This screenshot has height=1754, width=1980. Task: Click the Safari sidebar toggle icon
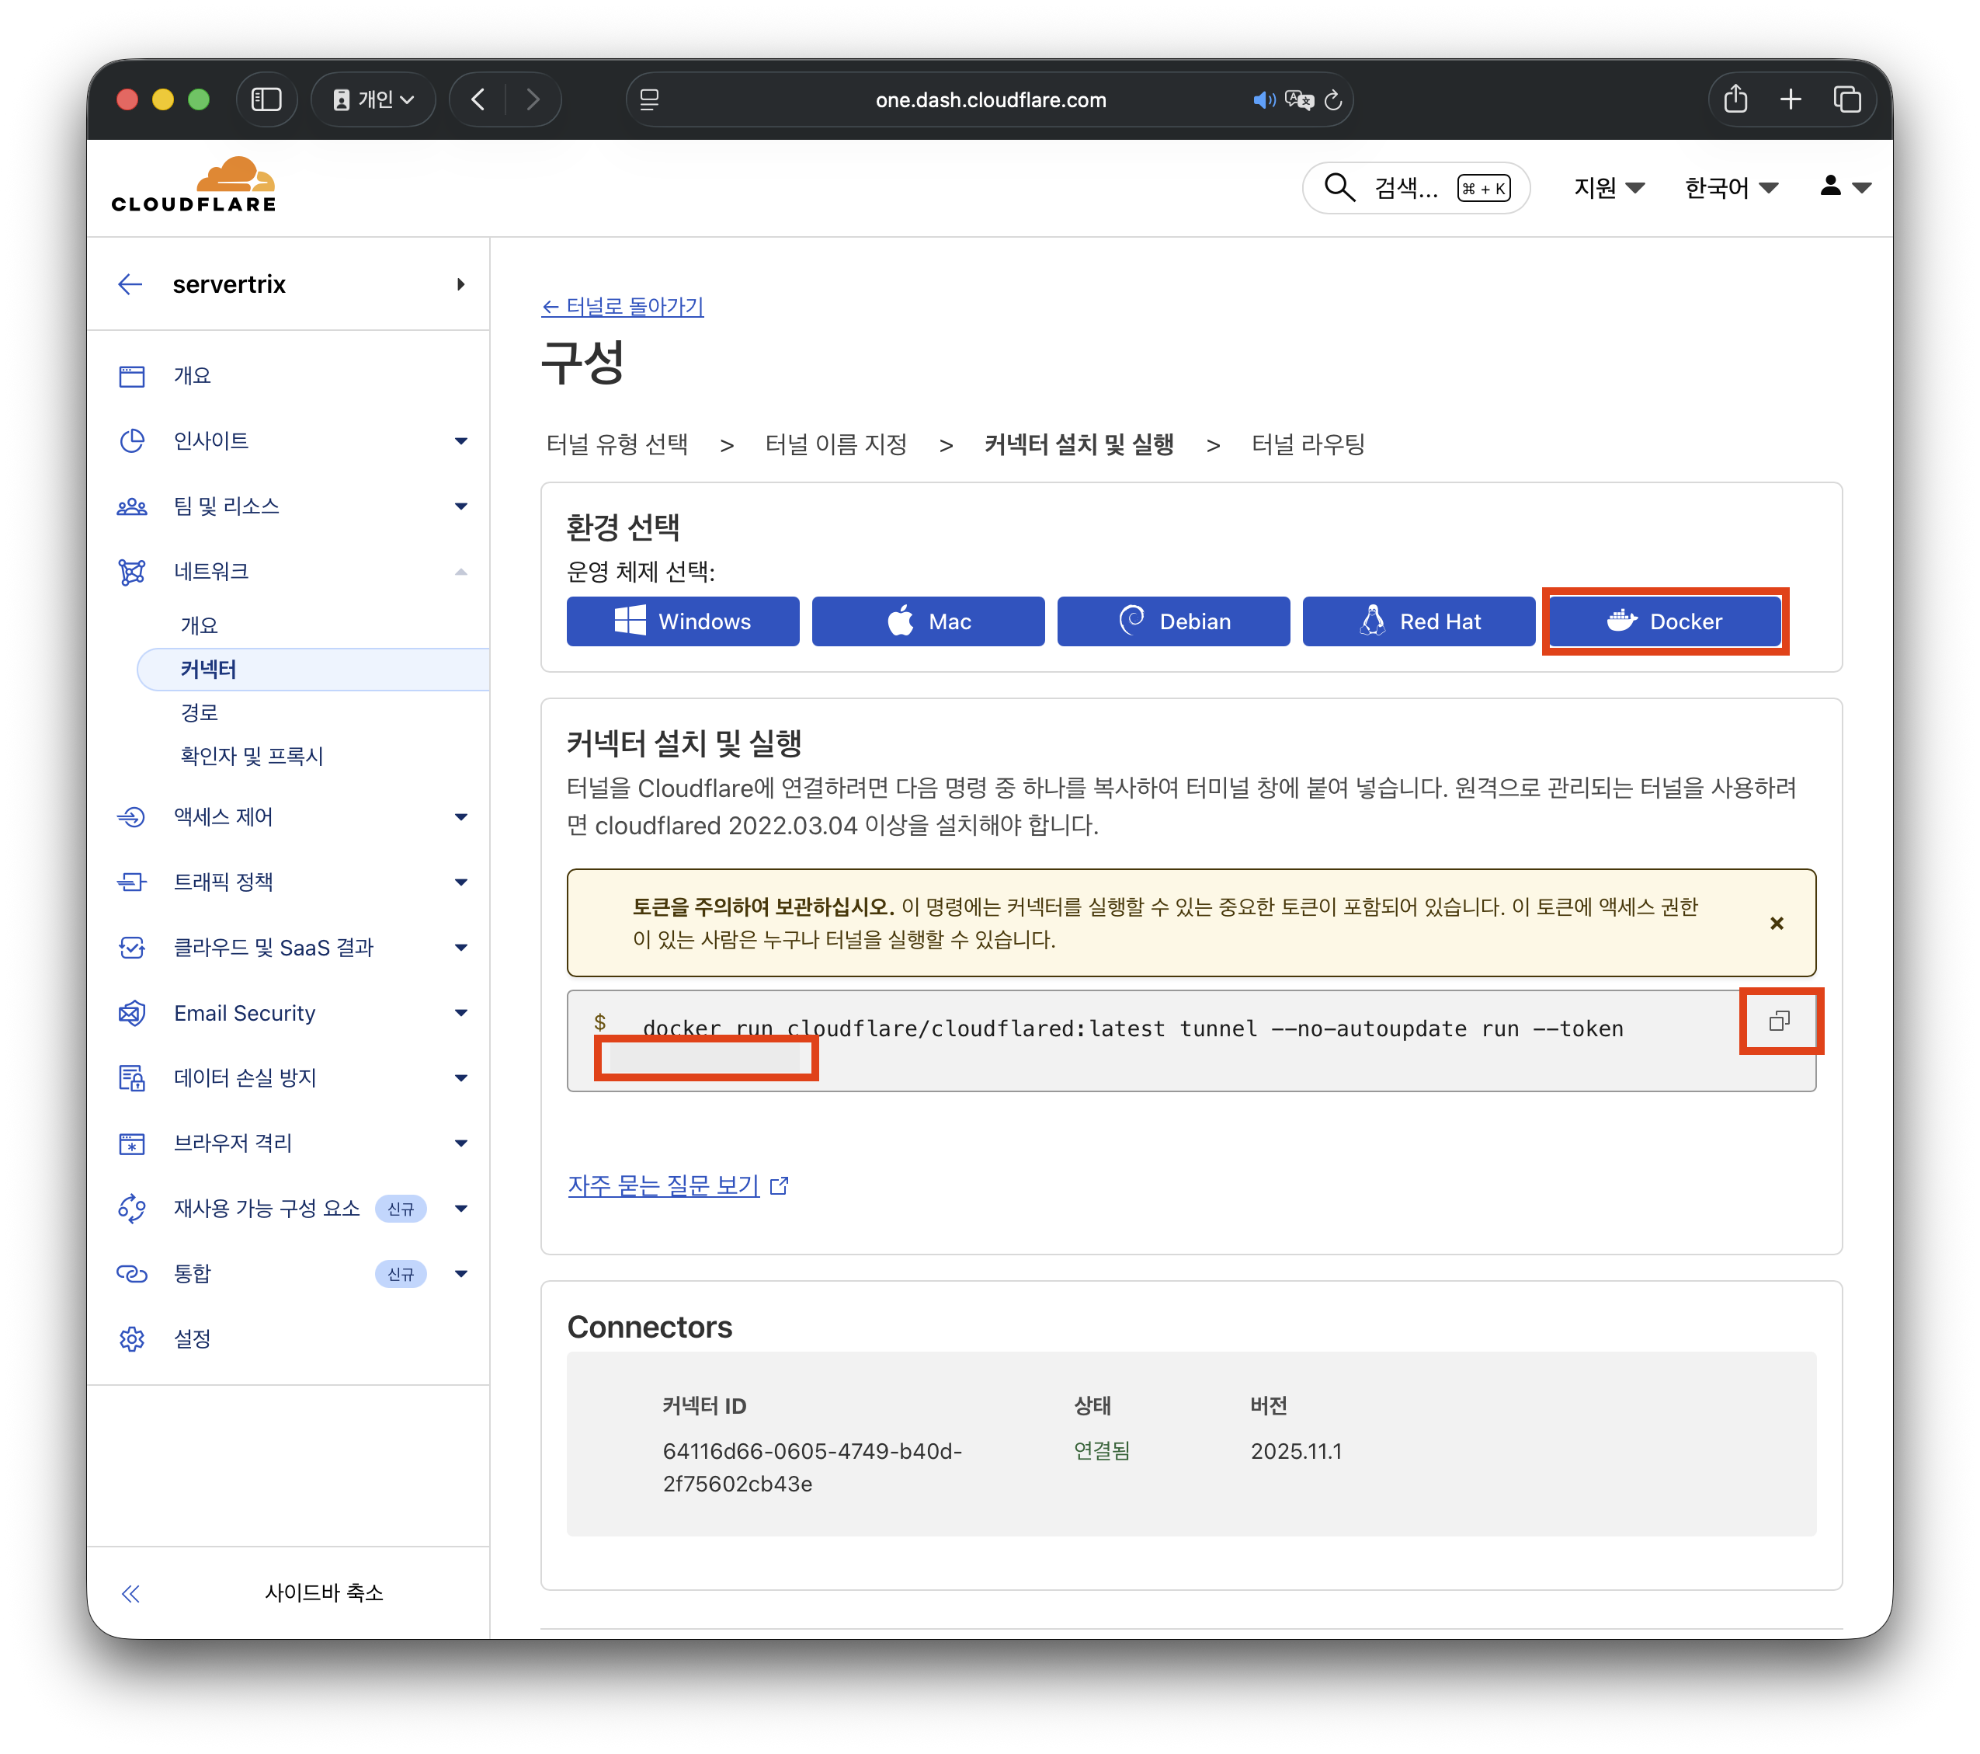(266, 99)
